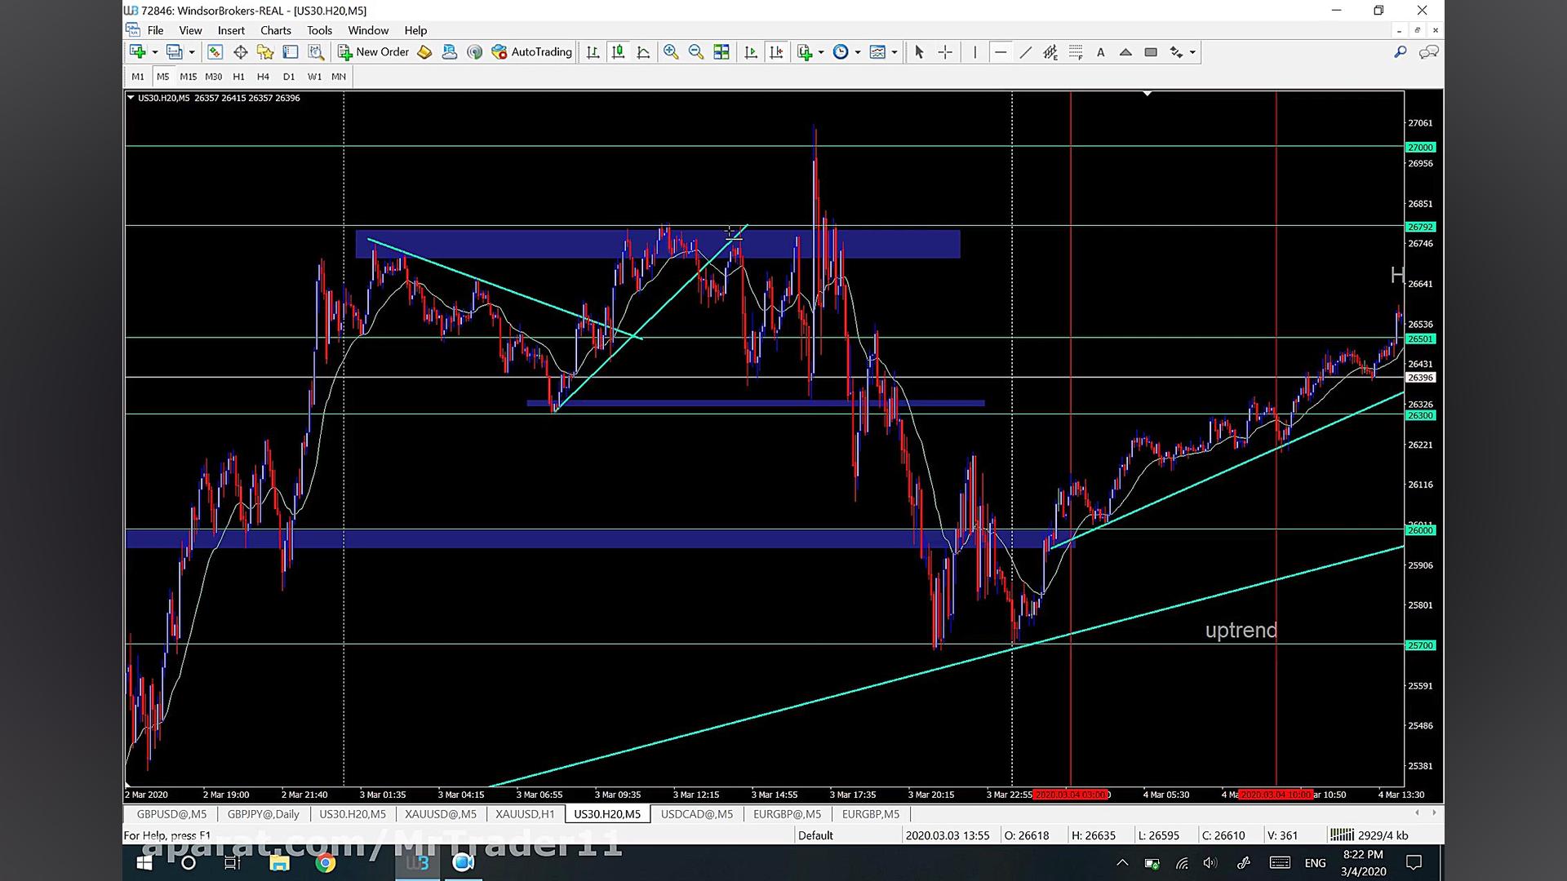Open the Charts menu
Viewport: 1567px width, 881px height.
[275, 30]
